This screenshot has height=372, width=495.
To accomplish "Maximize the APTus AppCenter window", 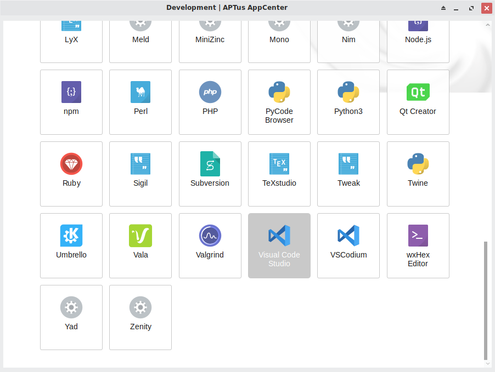I will point(471,8).
